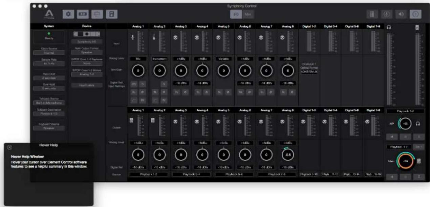Switch to the I/O tab
Viewport: 430px width, 207px height.
(235, 14)
